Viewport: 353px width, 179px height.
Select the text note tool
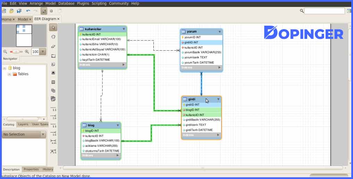[53, 64]
